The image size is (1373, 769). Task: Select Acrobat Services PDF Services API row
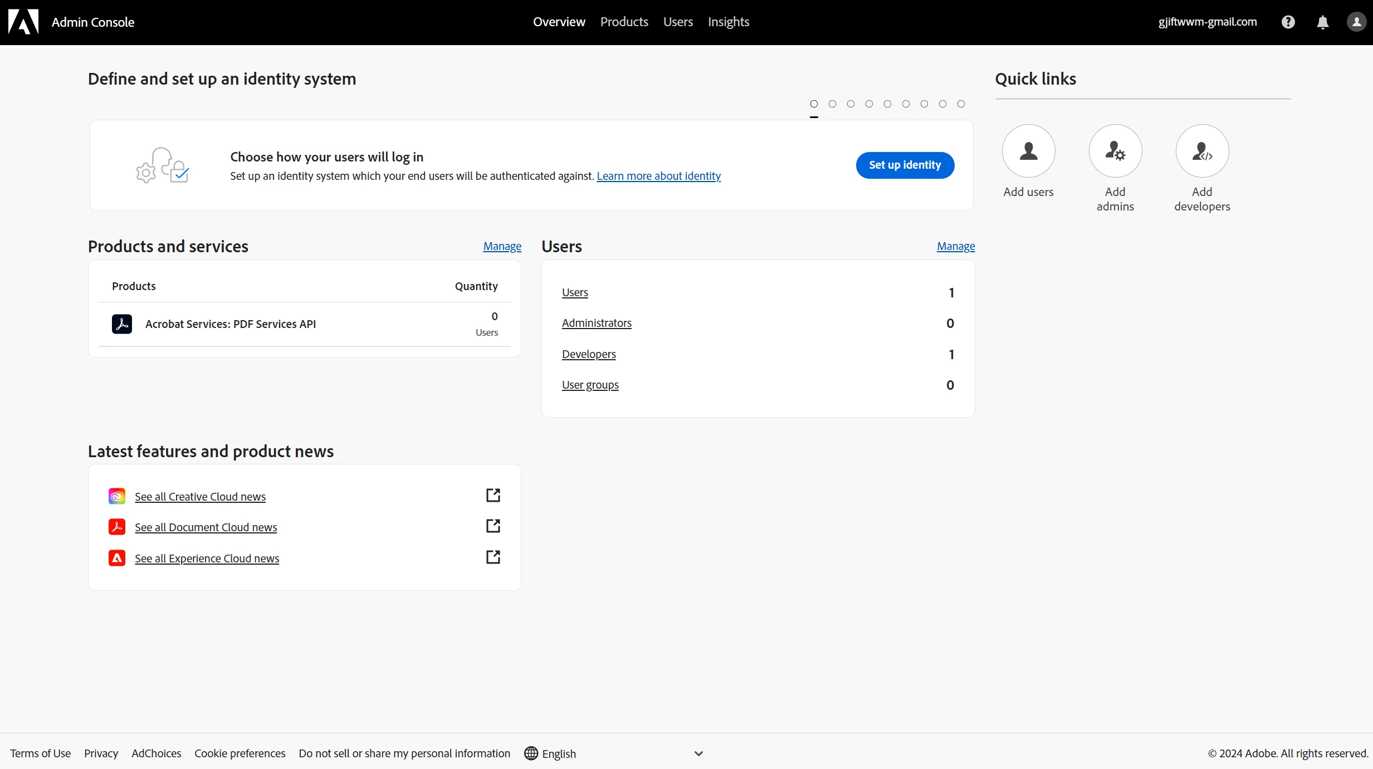point(230,324)
